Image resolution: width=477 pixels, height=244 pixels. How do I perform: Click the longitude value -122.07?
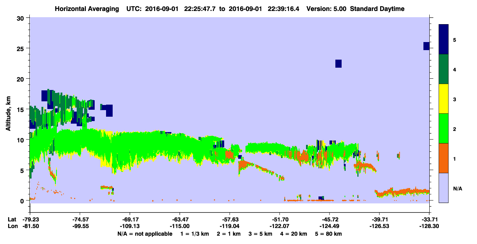coord(279,226)
